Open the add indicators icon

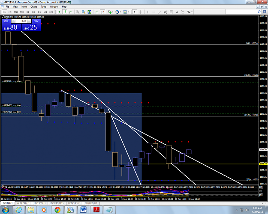(110, 12)
